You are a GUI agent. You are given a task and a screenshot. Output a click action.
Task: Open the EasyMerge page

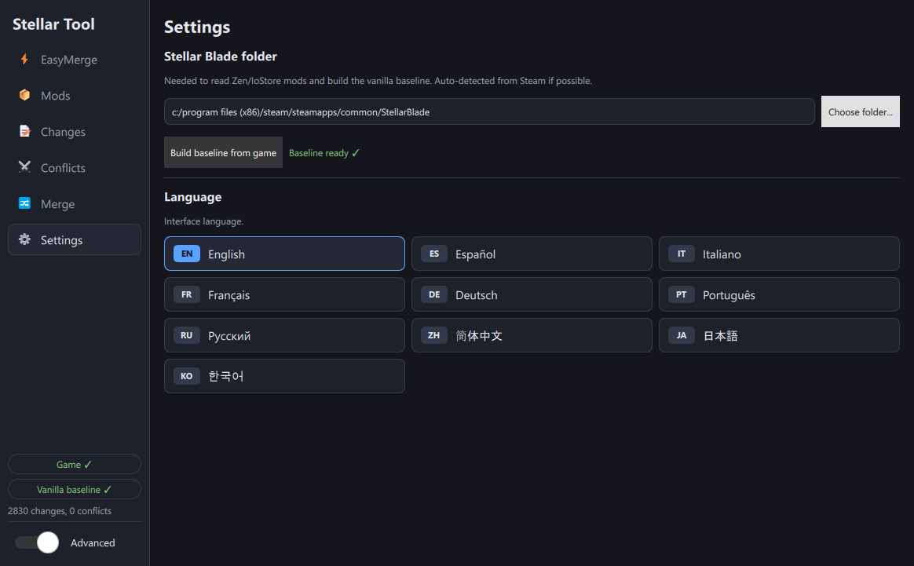75,60
